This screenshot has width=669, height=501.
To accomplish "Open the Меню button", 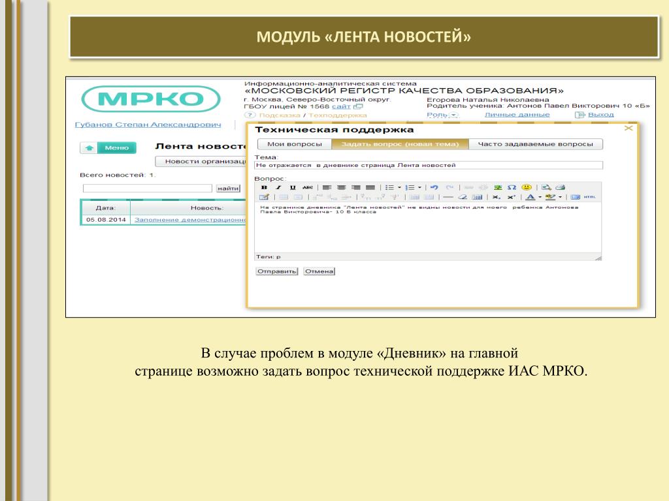I will tap(116, 148).
